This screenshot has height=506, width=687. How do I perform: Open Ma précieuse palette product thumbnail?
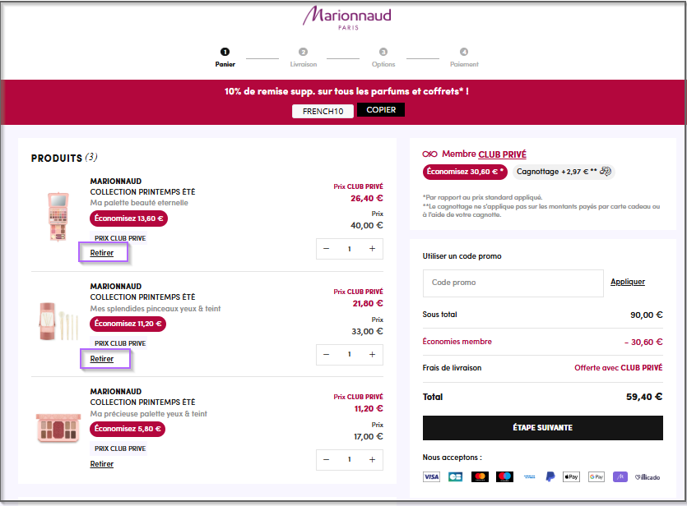pyautogui.click(x=58, y=427)
